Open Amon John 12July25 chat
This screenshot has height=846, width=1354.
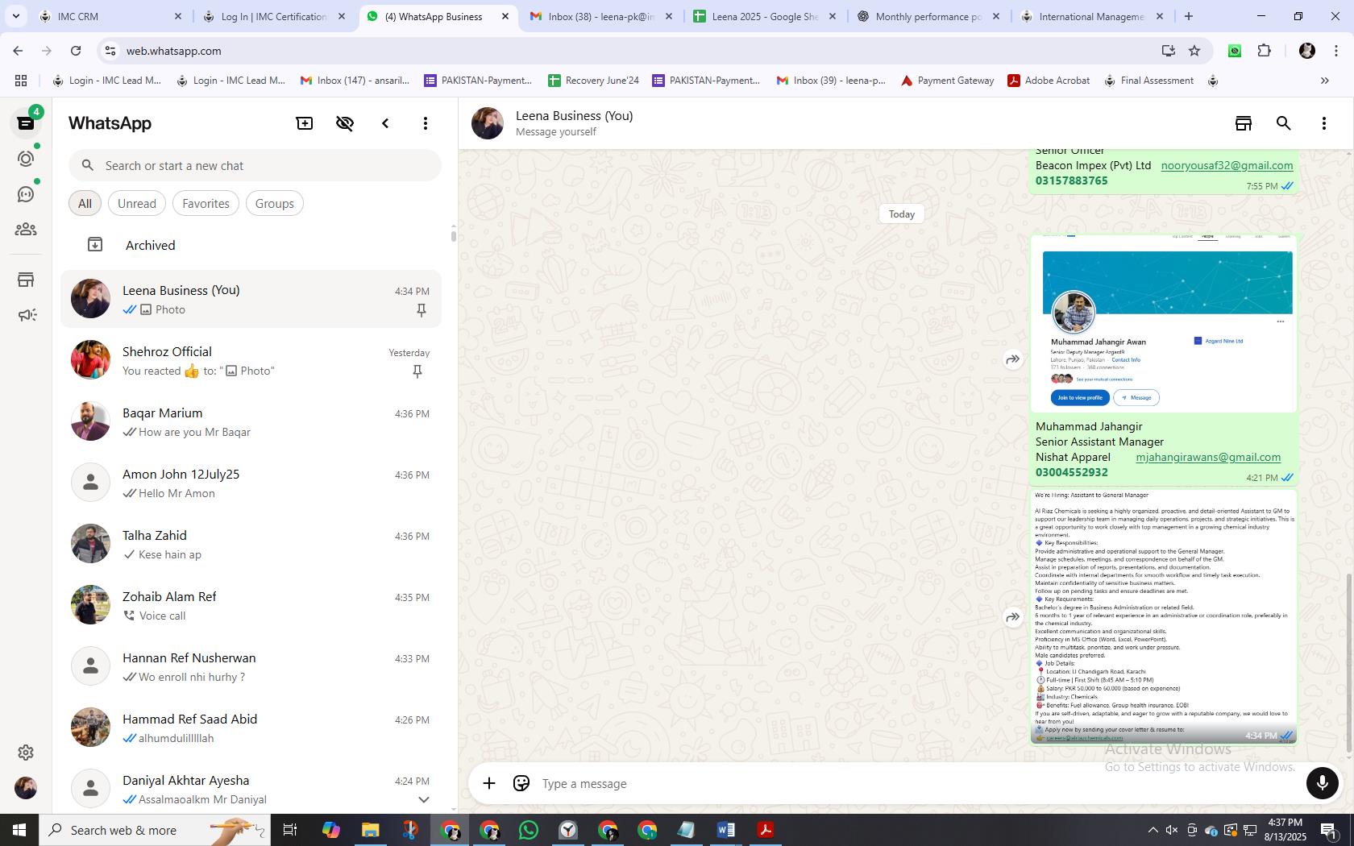tap(251, 483)
